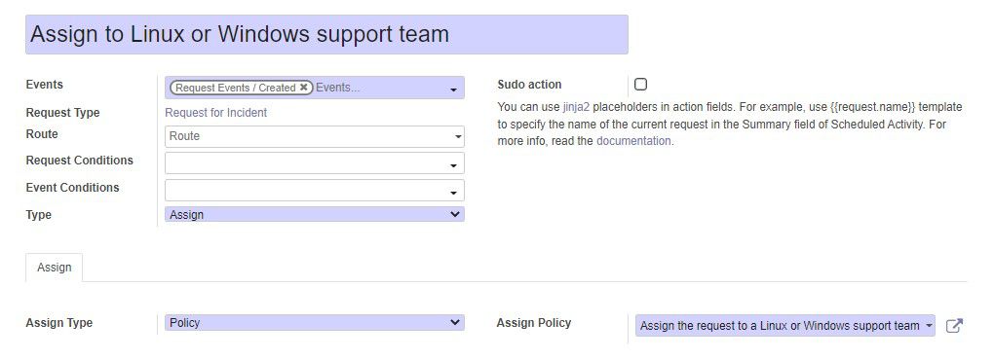Follow the Request for Incident link

coord(215,113)
